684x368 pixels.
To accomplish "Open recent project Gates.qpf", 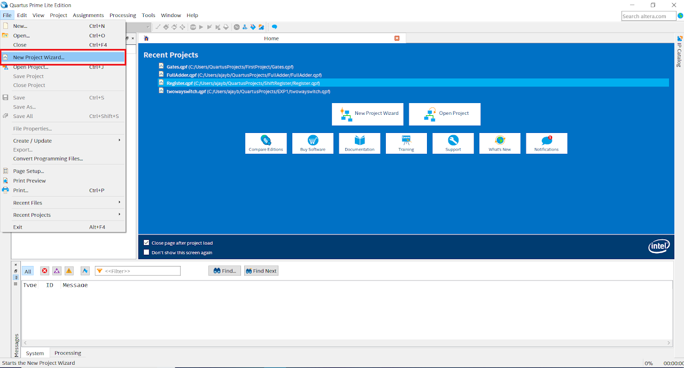I will tap(230, 67).
